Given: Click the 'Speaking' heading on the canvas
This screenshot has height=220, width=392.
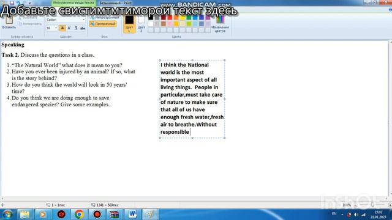Looking at the screenshot, I should click(x=13, y=45).
